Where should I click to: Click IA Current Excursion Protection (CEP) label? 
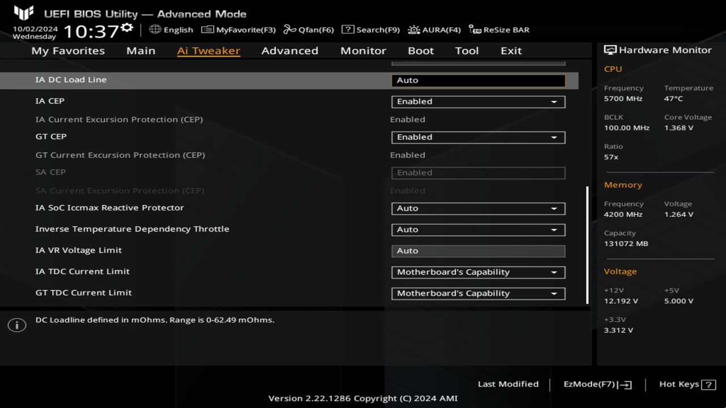[119, 120]
